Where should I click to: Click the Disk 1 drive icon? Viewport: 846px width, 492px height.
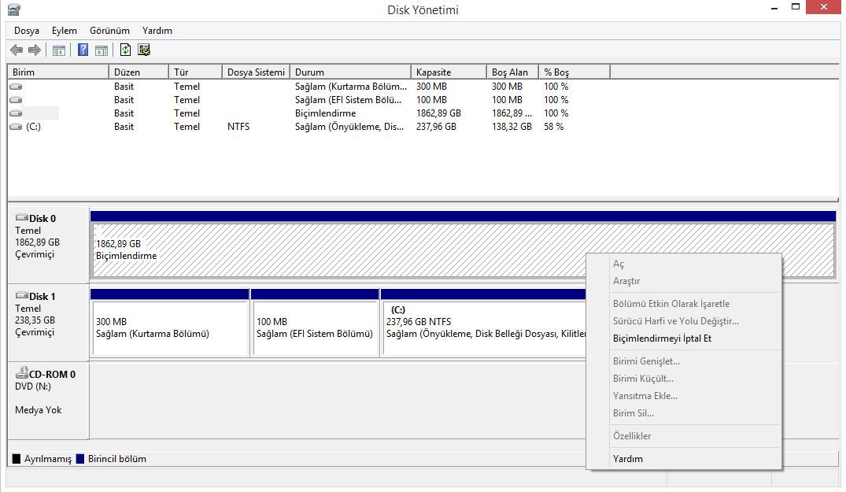coord(21,295)
